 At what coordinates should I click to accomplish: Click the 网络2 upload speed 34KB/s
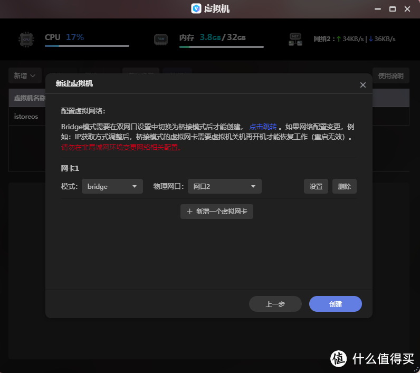350,39
